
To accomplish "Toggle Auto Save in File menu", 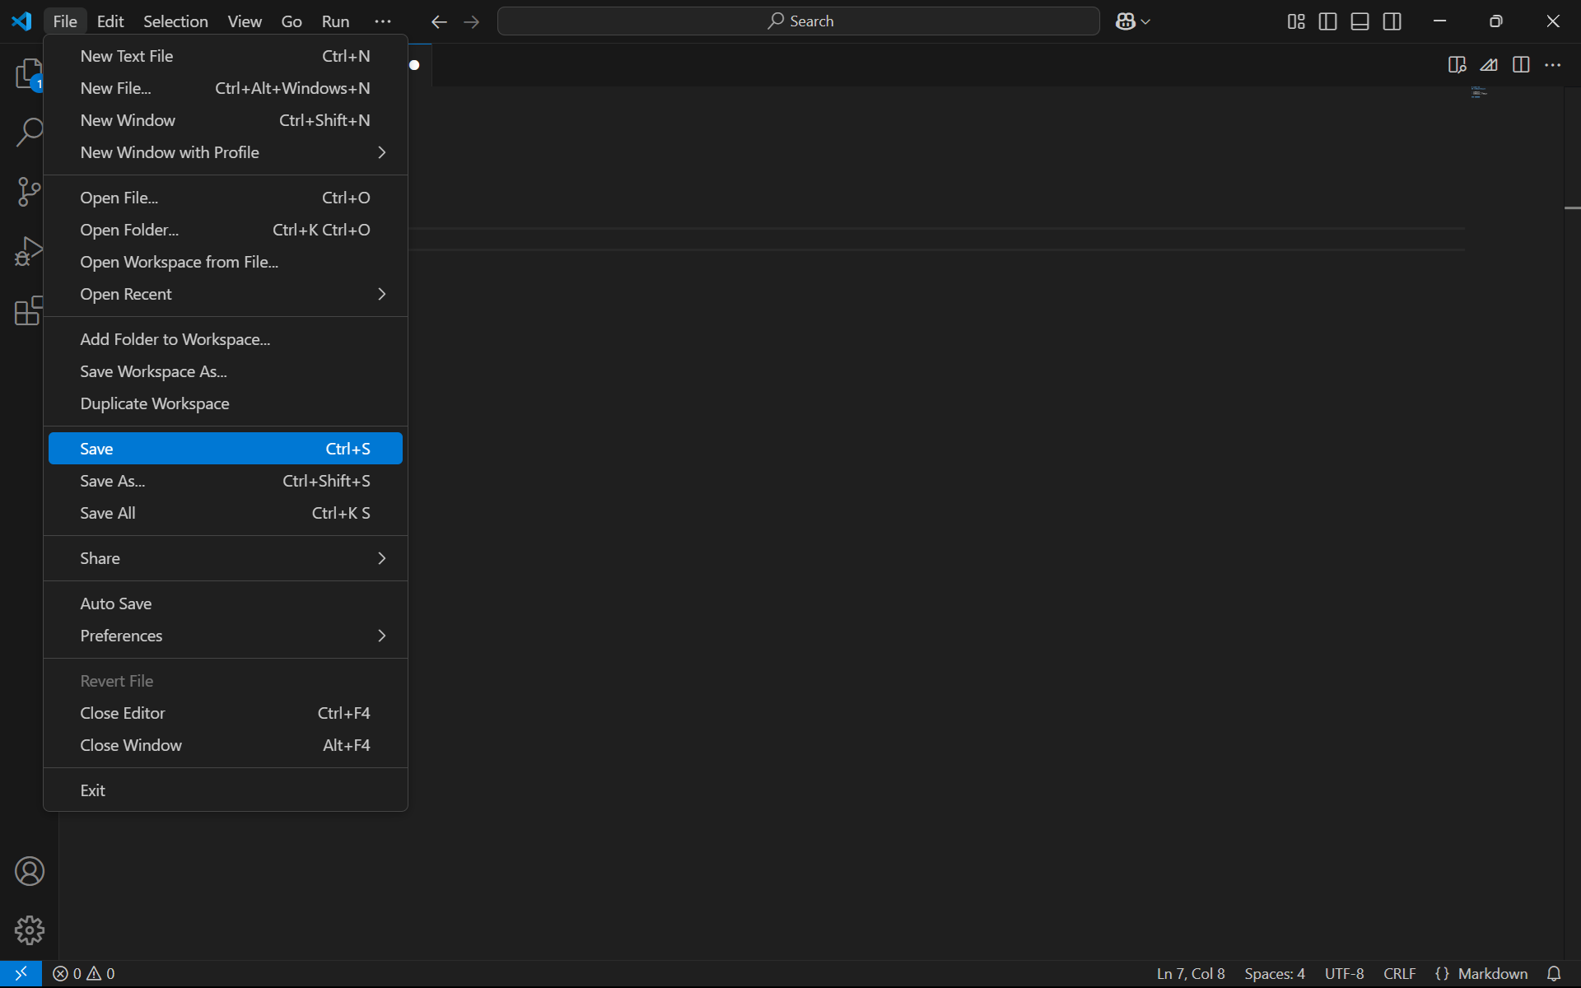I will click(116, 604).
